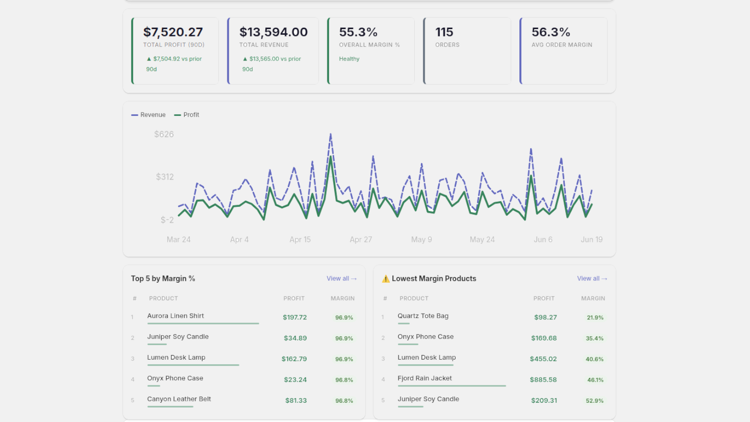750x422 pixels.
Task: Click the green up arrow under Total Profit
Action: [149, 59]
